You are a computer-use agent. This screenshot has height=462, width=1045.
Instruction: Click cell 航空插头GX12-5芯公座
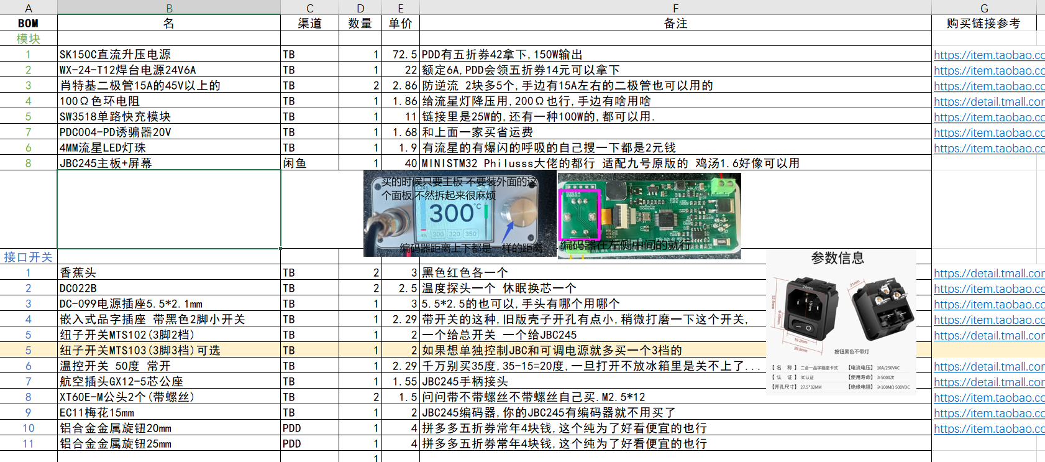pos(169,381)
